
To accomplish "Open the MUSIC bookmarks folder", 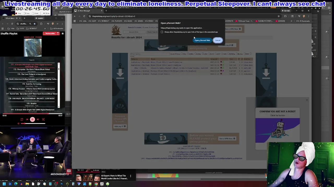I will click(x=128, y=21).
